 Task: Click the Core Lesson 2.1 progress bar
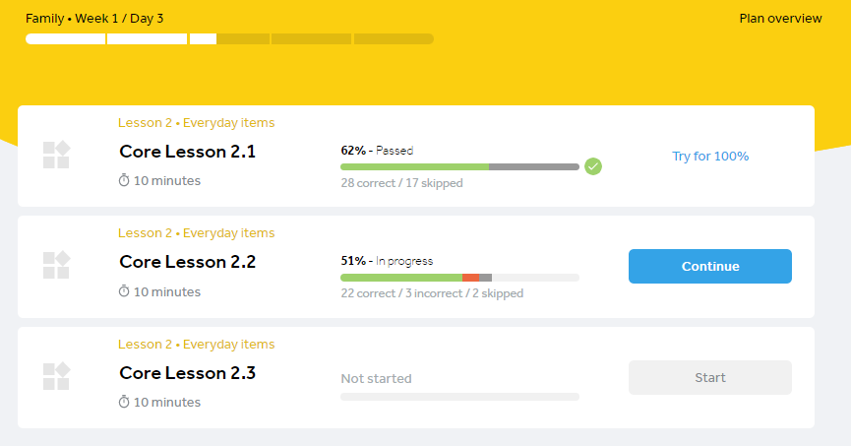click(459, 167)
